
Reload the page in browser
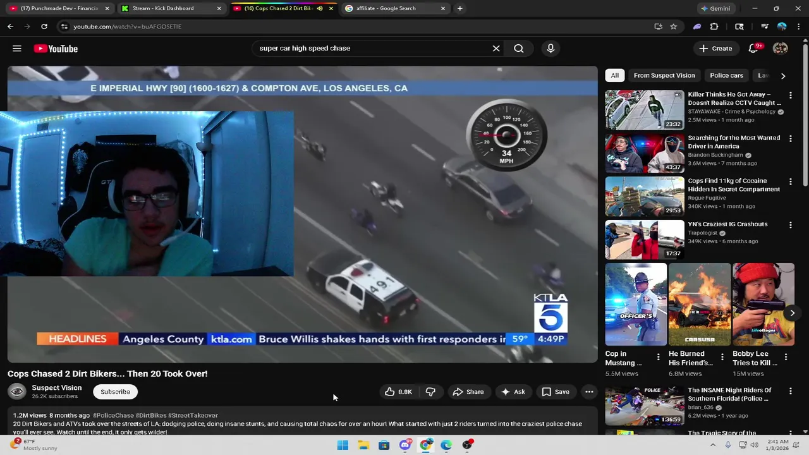click(x=44, y=27)
